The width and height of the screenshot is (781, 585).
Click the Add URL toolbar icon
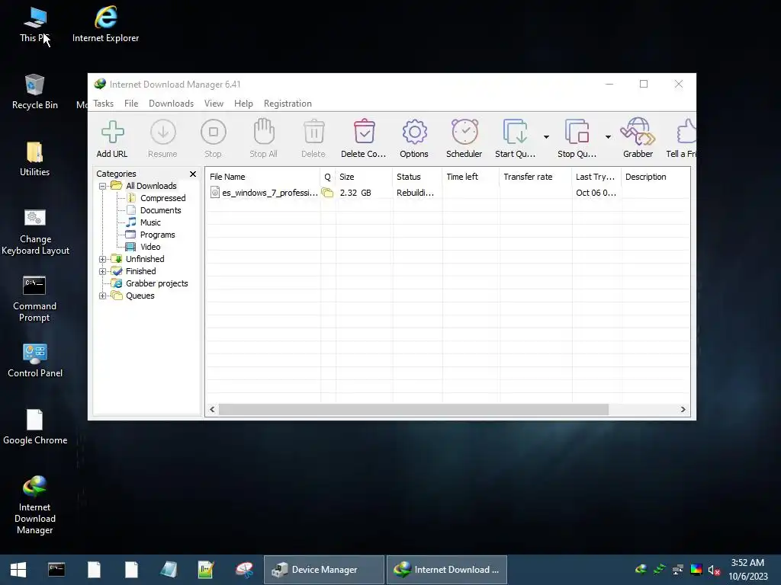point(113,133)
